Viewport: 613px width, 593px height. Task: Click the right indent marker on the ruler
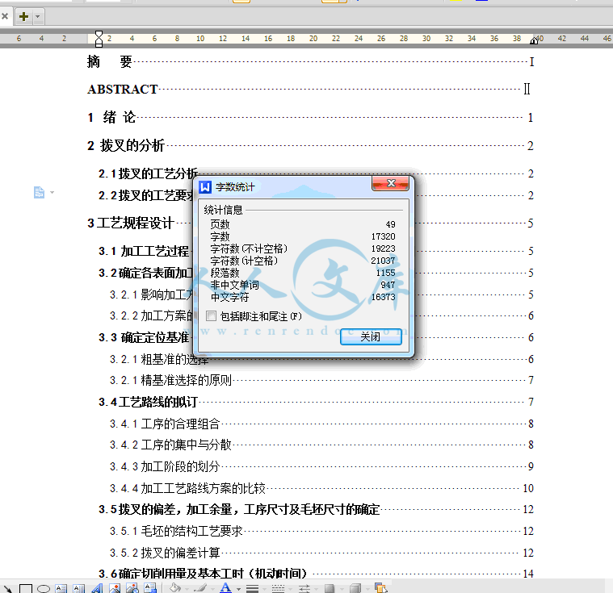[534, 40]
